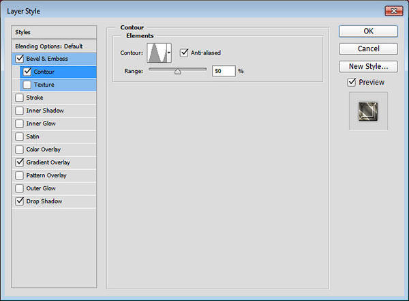Enable the Satin checkbox
This screenshot has width=409, height=301.
tap(20, 137)
